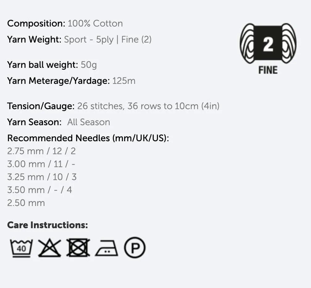Click the do not bleach triangle icon
The width and height of the screenshot is (311, 288).
[x=49, y=248]
